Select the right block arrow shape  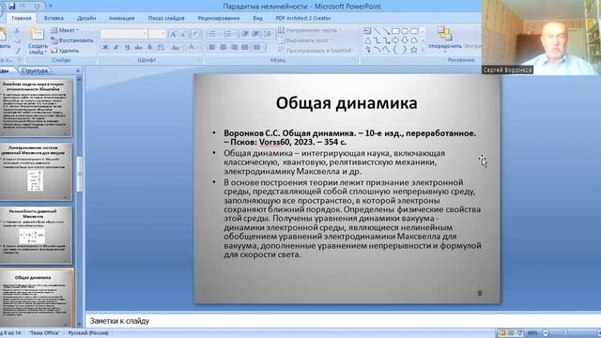pos(395,40)
